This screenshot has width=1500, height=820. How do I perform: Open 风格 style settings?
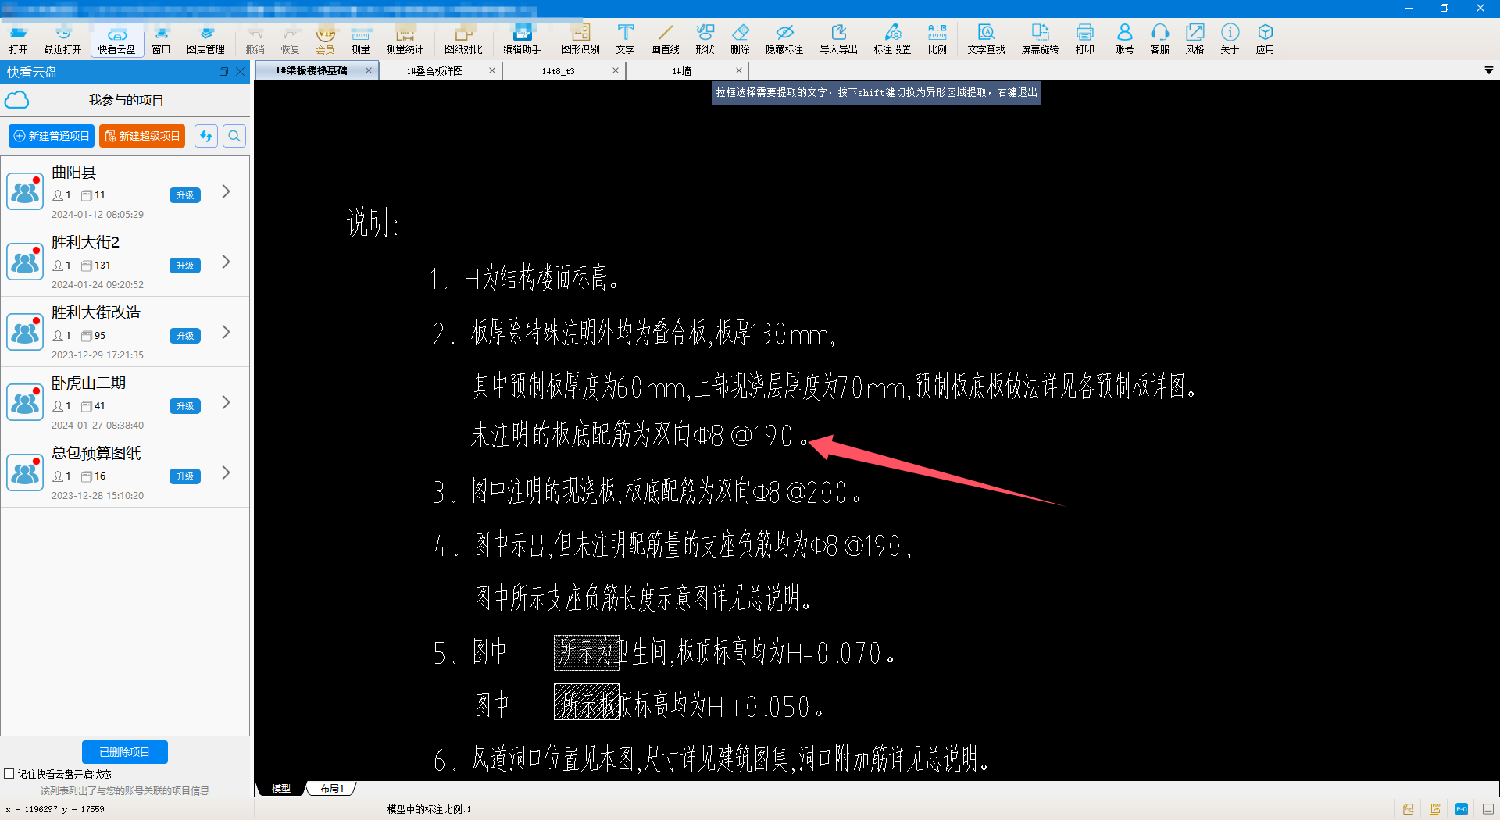point(1195,39)
